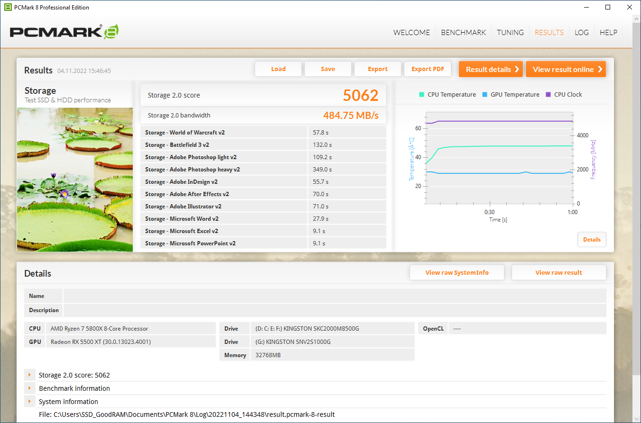641x423 pixels.
Task: Select Adobe Photoshop light v2 row
Action: [x=263, y=157]
